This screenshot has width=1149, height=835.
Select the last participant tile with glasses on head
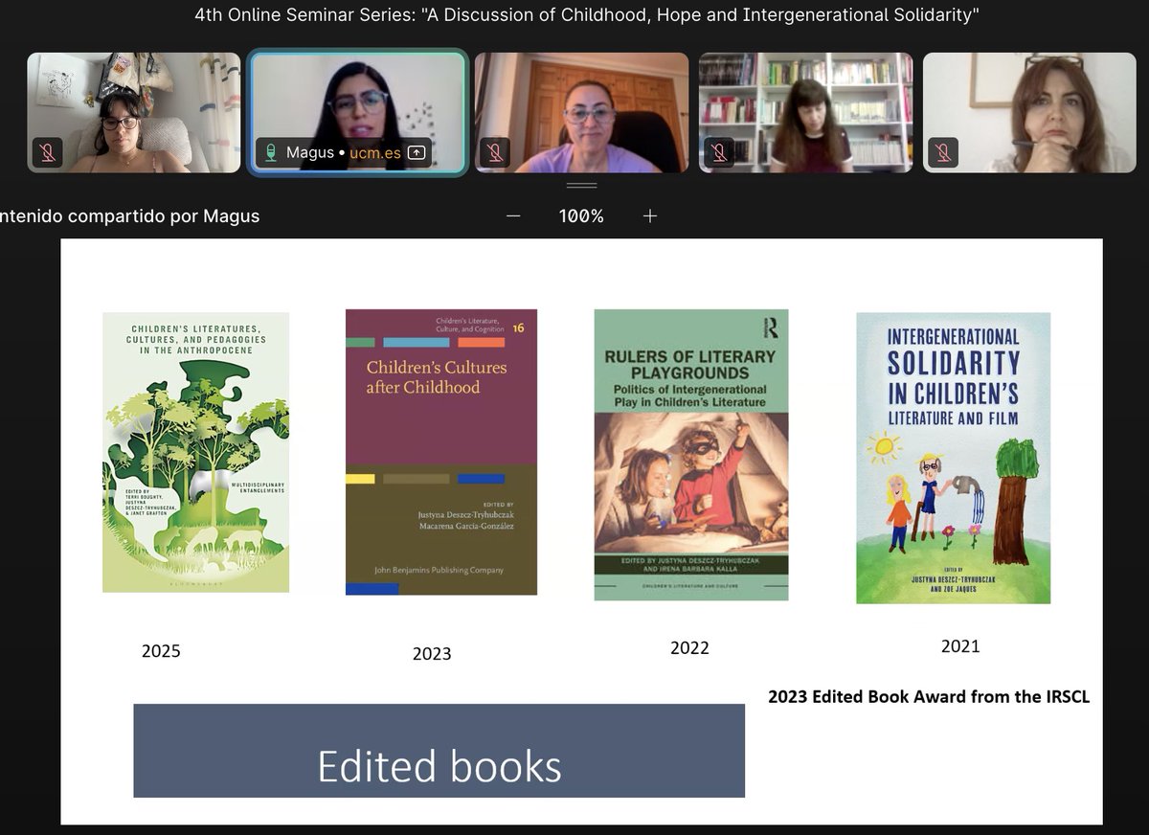(1030, 112)
